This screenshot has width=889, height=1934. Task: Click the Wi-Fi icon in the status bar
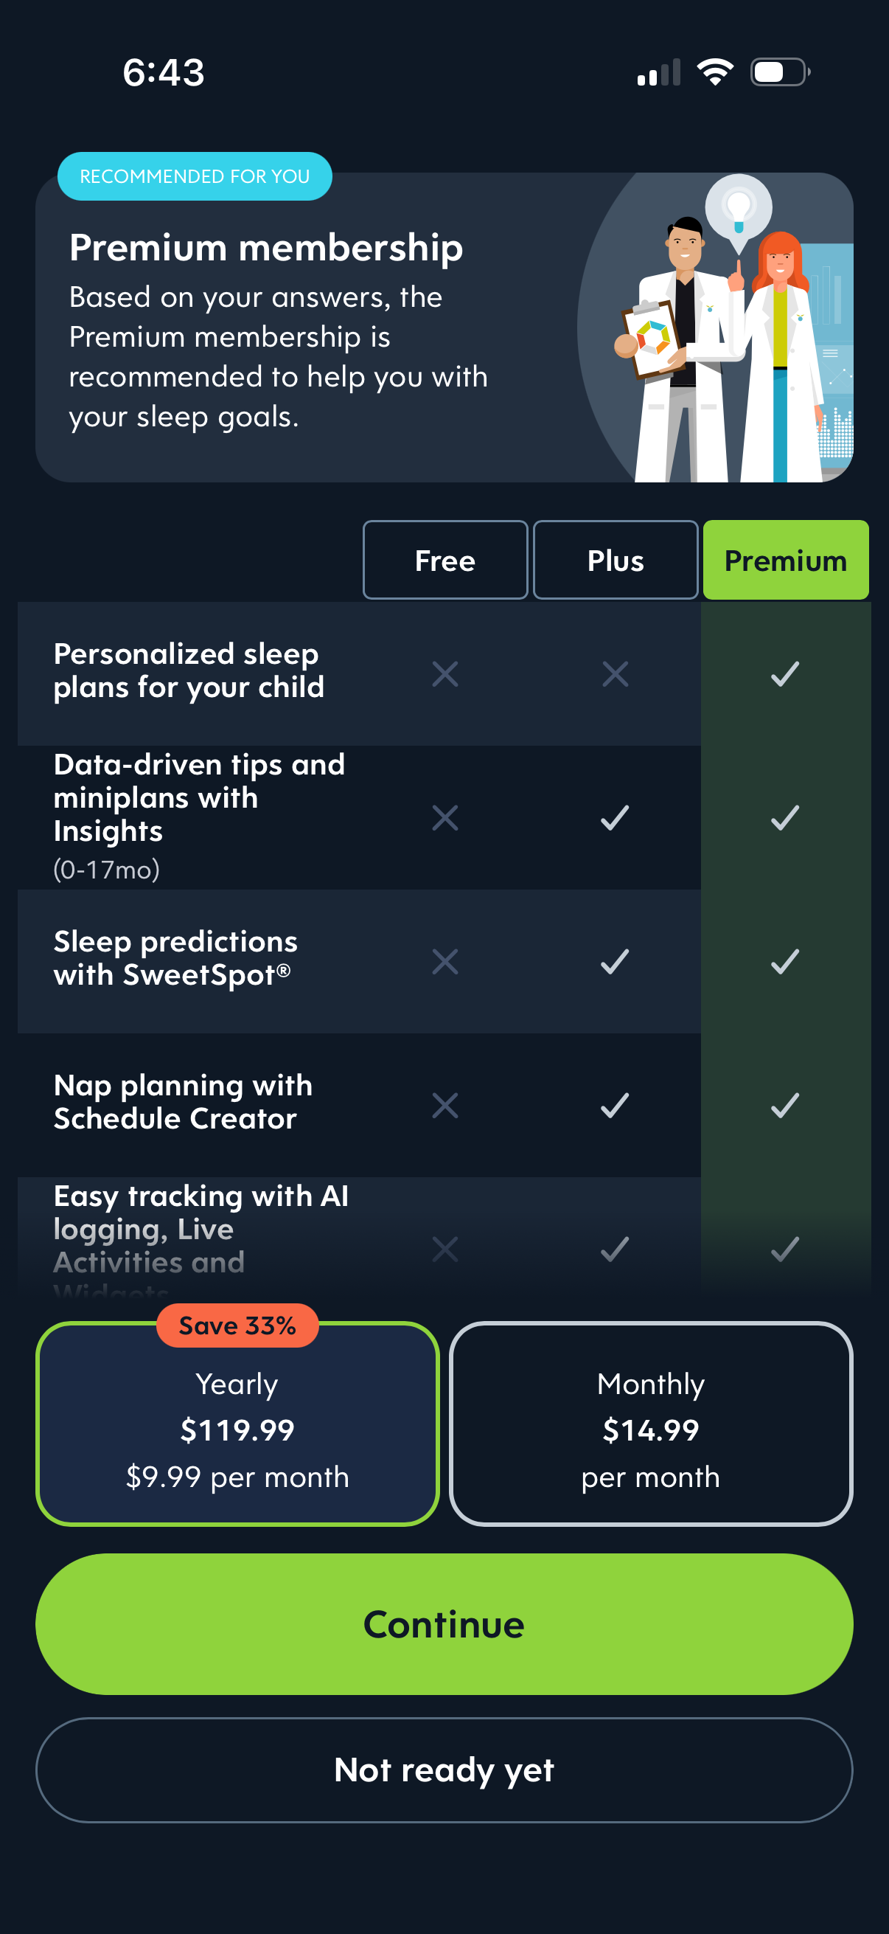pos(714,72)
